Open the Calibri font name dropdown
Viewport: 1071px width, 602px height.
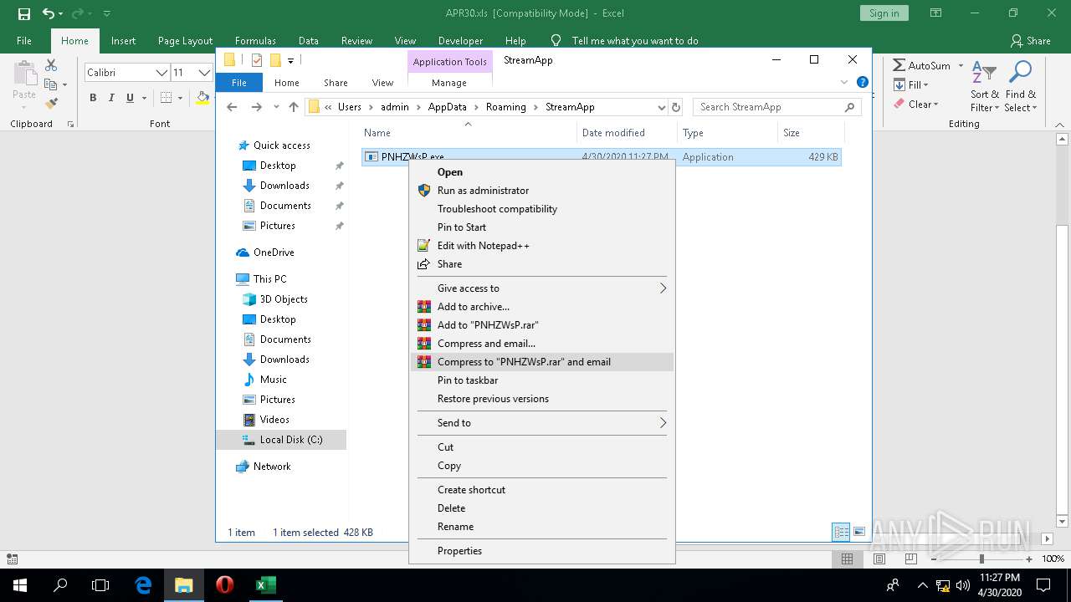click(161, 73)
